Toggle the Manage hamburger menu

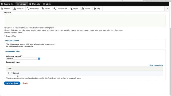click(x=18, y=4)
